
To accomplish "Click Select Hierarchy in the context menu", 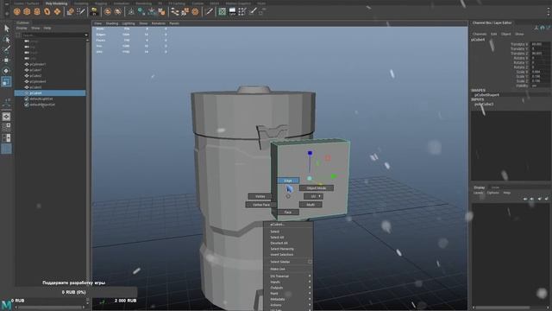I will pos(282,249).
